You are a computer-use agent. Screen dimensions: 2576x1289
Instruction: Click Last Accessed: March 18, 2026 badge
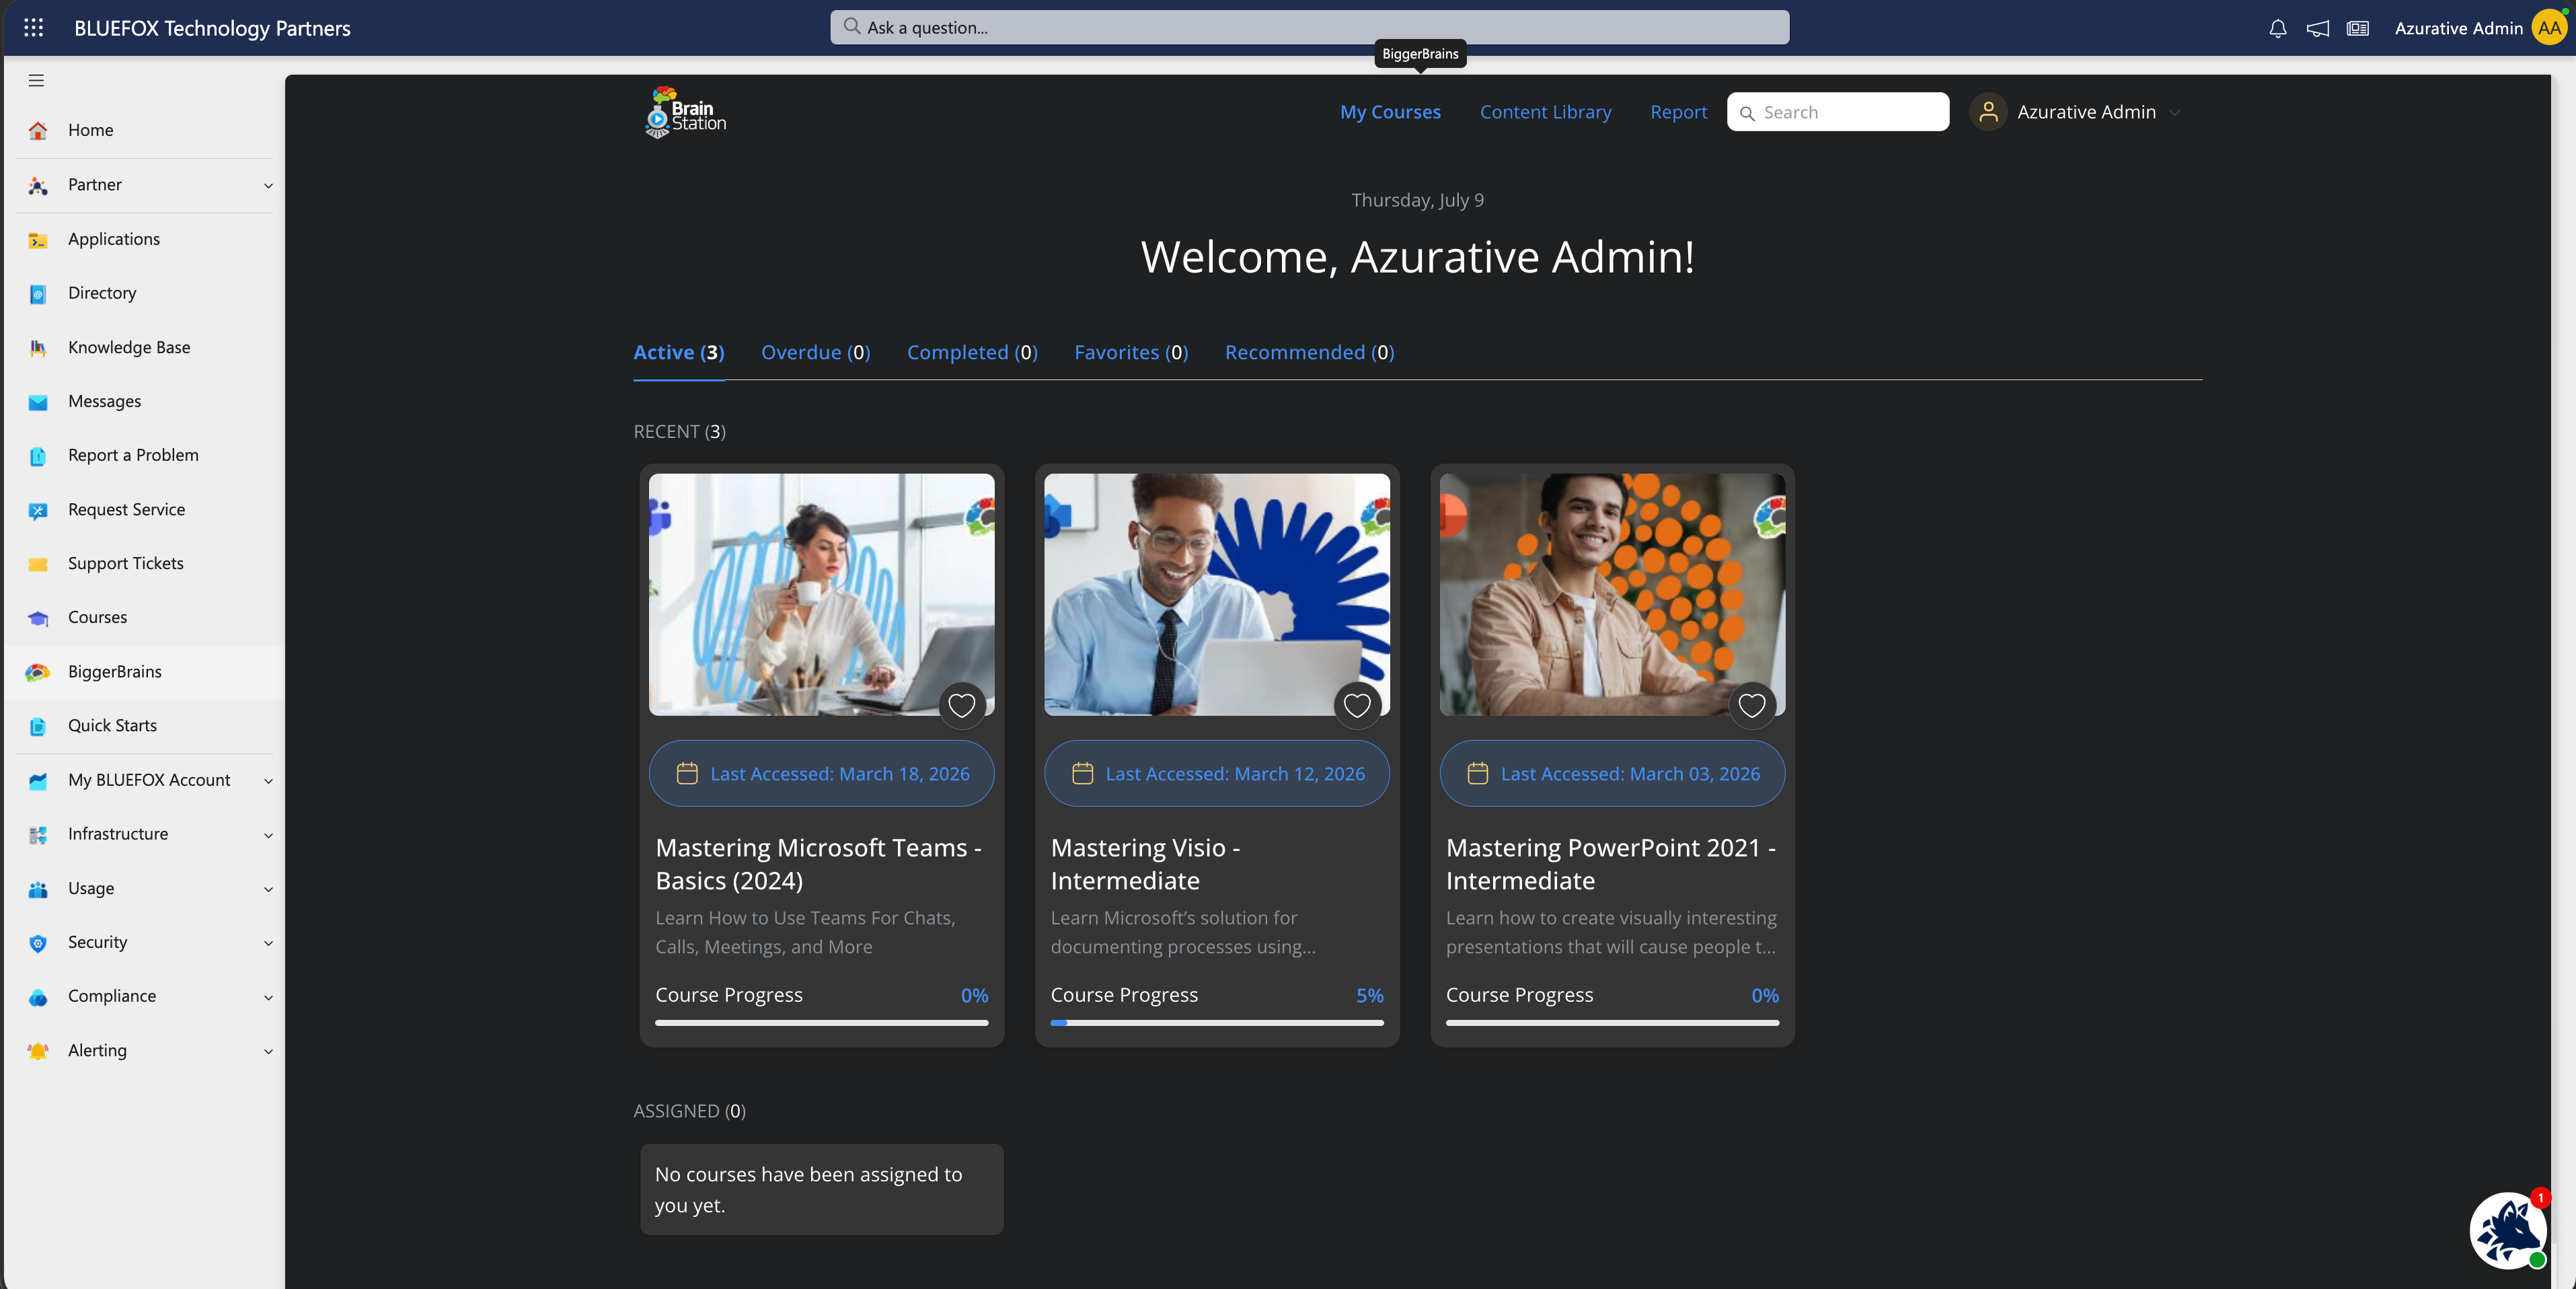coord(821,774)
